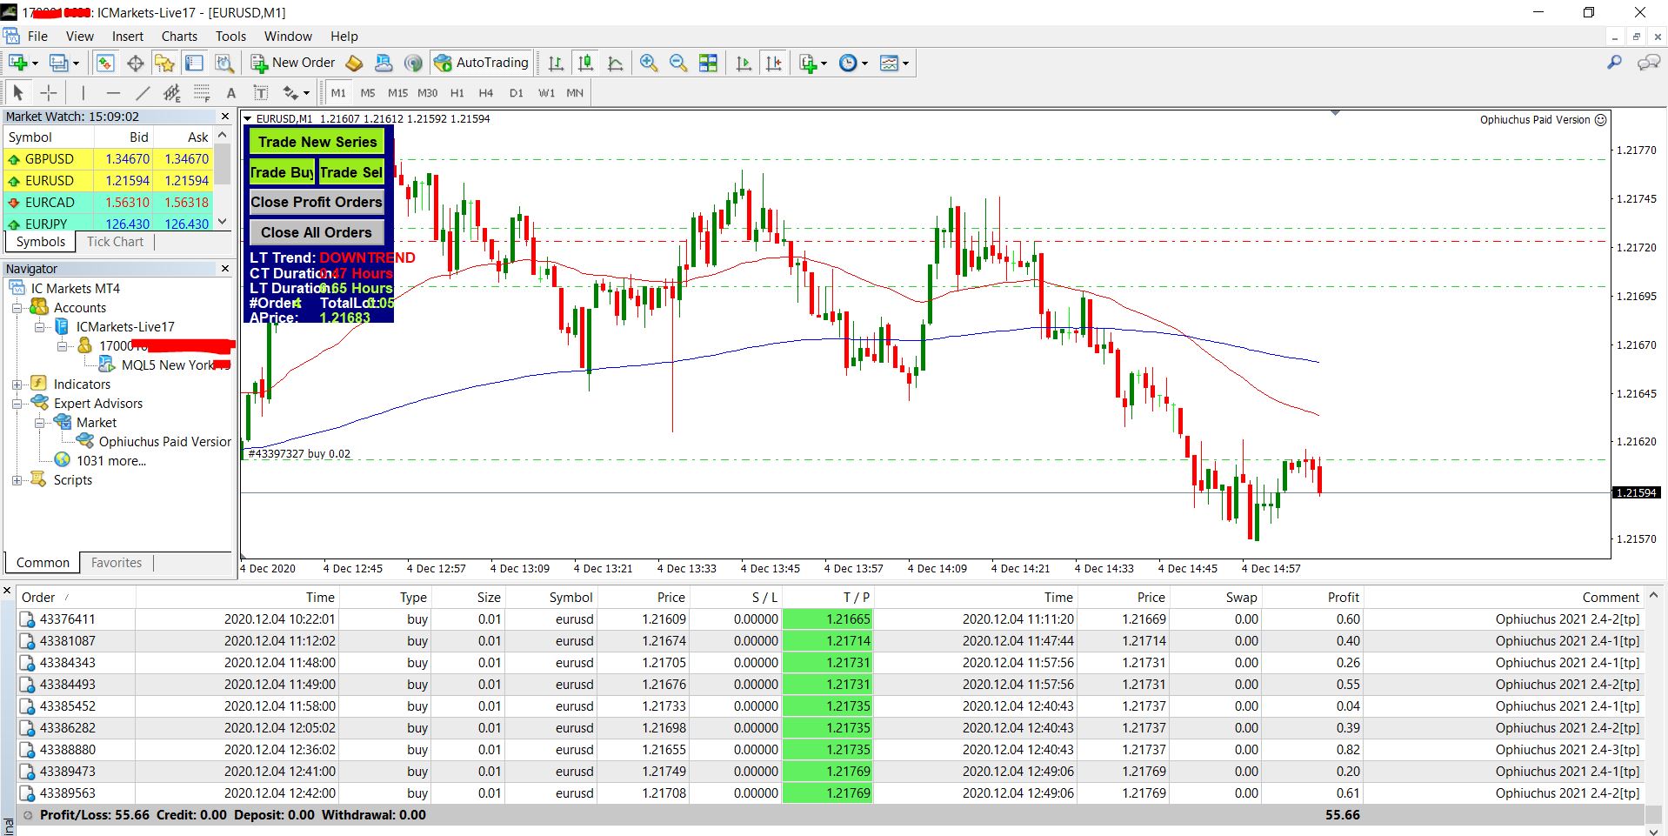The image size is (1668, 836).
Task: Draw a trendline with the line tool
Action: point(143,93)
